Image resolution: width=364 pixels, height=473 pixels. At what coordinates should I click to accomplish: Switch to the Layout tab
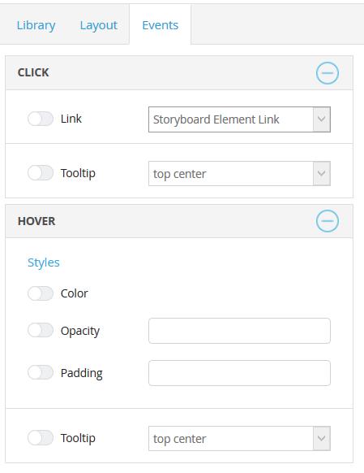(98, 25)
